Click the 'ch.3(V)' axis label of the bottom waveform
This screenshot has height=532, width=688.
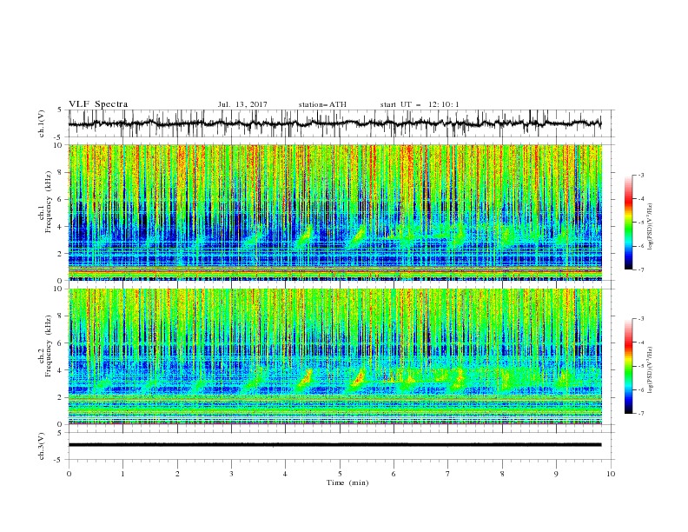click(x=42, y=446)
